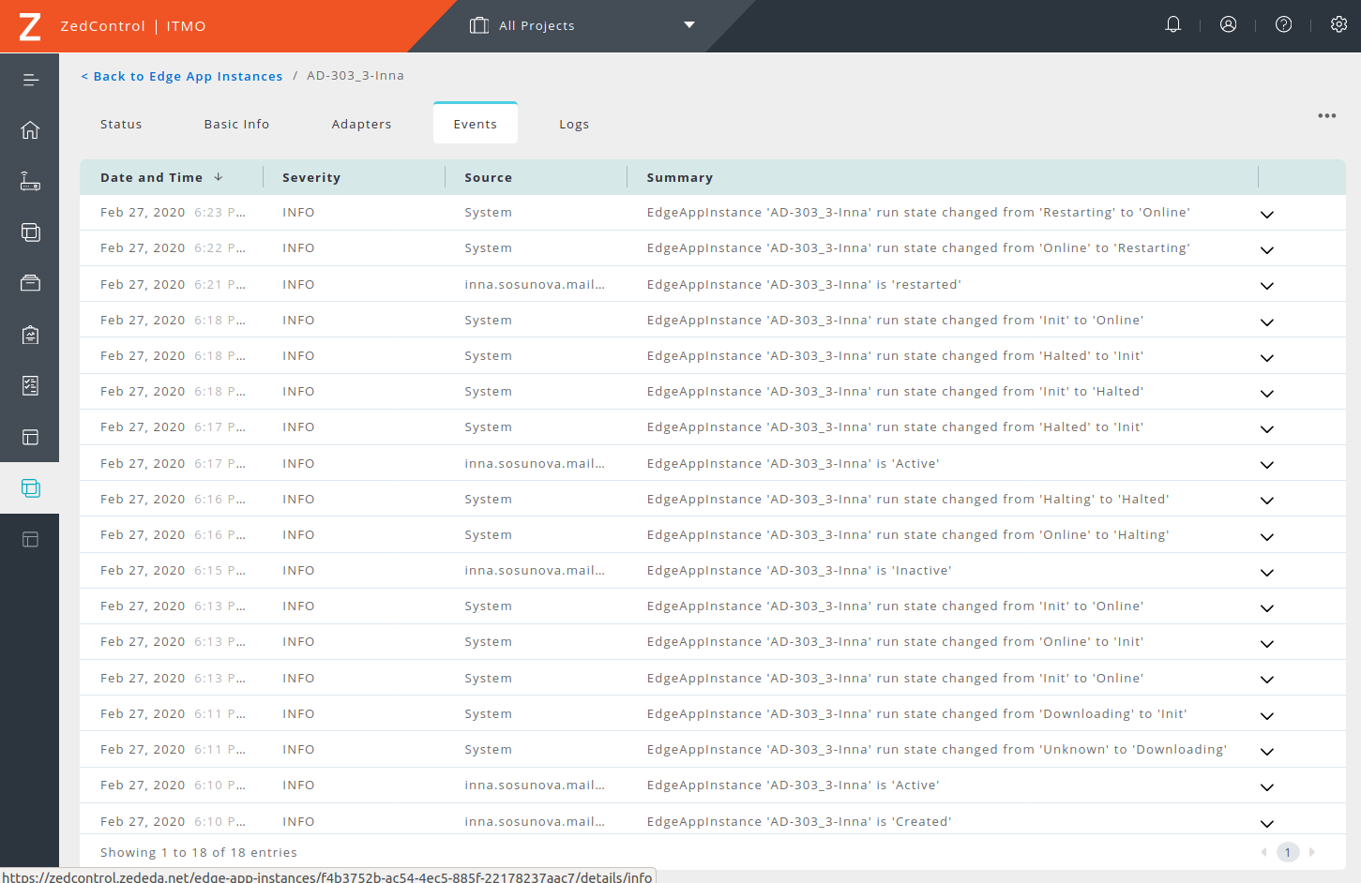
Task: Open the settings gear icon
Action: click(1338, 25)
